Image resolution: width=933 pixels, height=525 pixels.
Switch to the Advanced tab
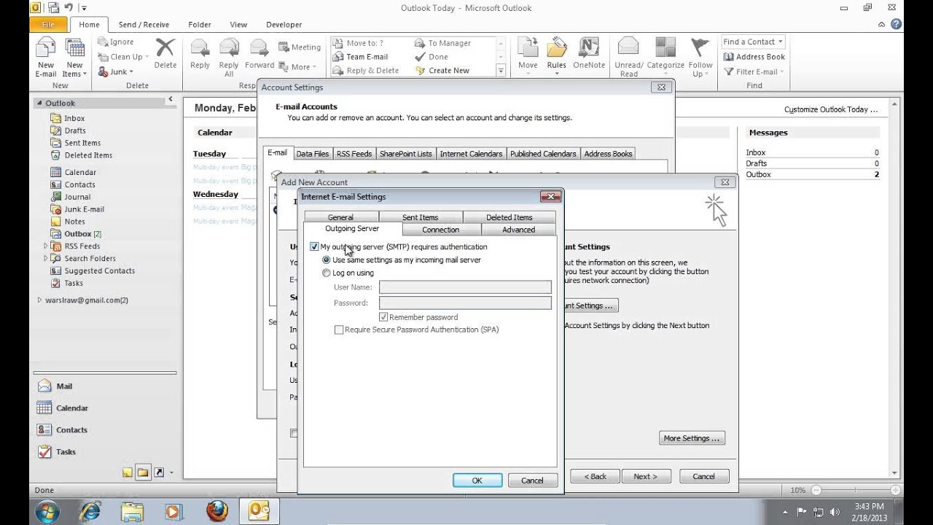pos(519,230)
